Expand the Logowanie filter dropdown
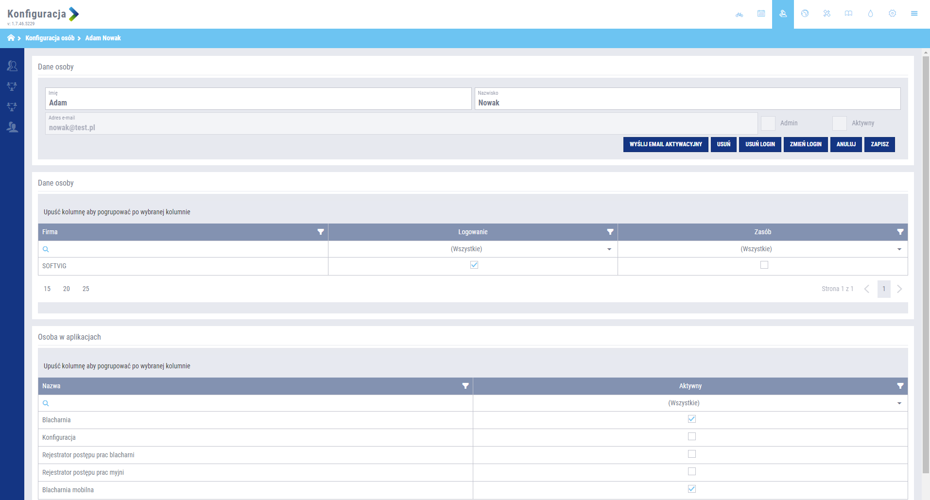 pos(609,249)
